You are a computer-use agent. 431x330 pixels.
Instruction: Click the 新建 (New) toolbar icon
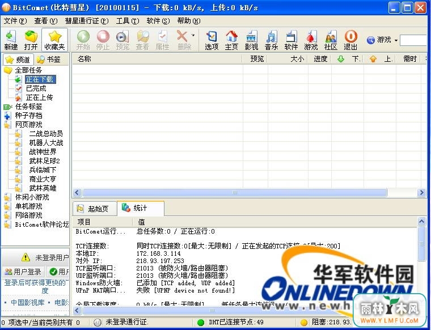coord(11,40)
